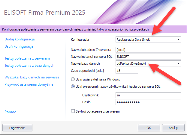Click the Czas odpowiedzi timeout field
The width and height of the screenshot is (187, 135).
[x=126, y=71]
